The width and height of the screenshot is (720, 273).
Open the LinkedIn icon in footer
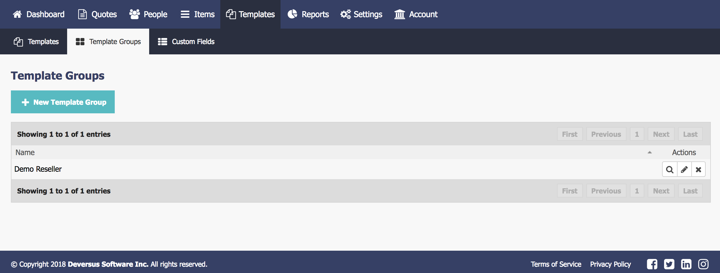point(686,264)
